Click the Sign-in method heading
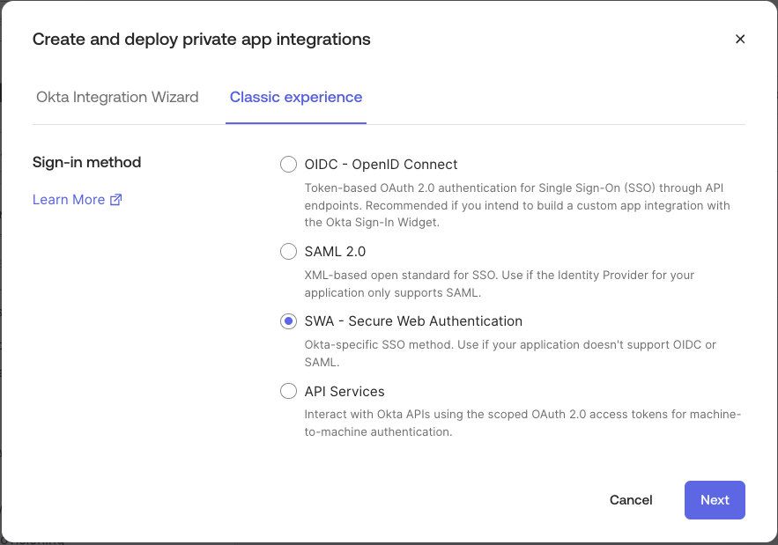778x545 pixels. tap(87, 162)
